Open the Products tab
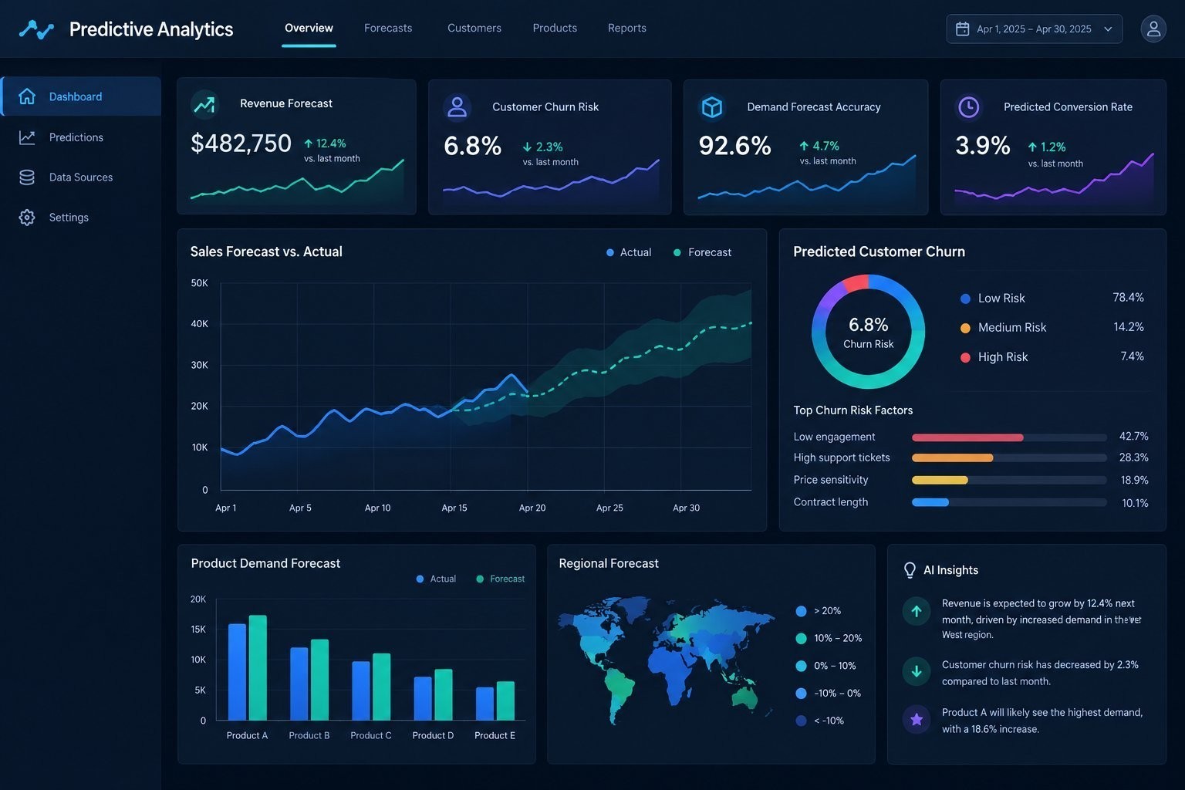Image resolution: width=1185 pixels, height=790 pixels. [x=555, y=28]
